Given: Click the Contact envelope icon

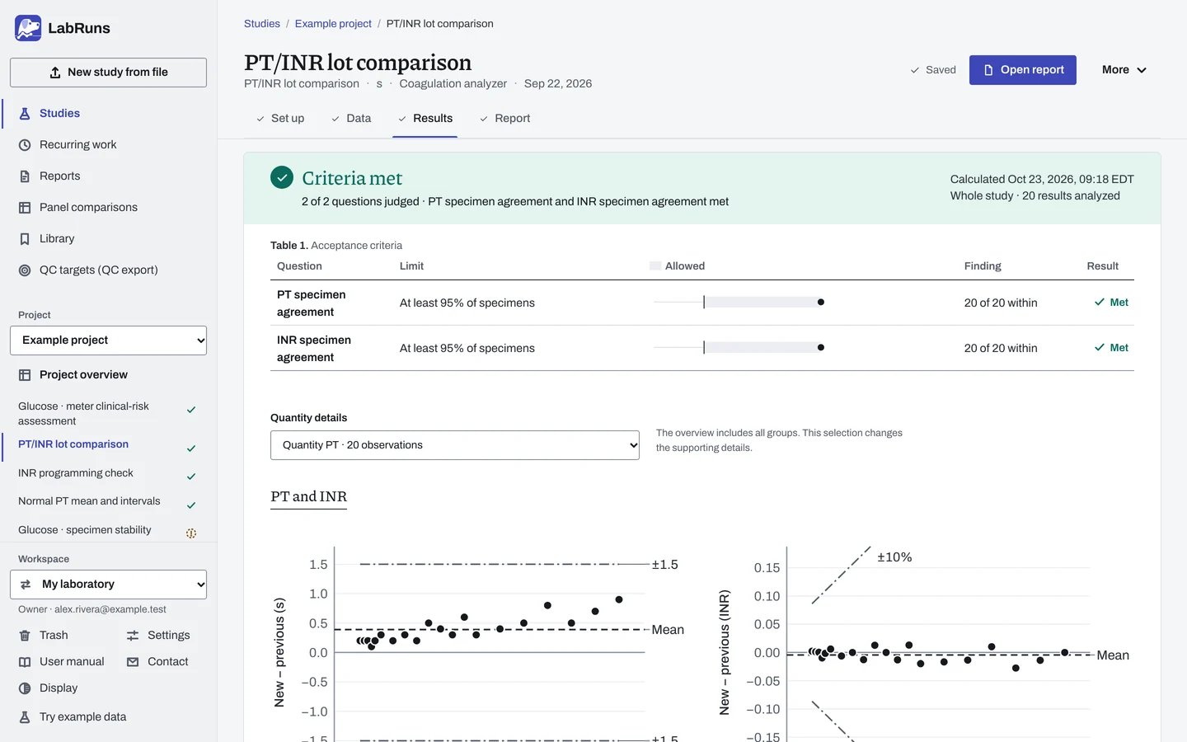Looking at the screenshot, I should pyautogui.click(x=133, y=662).
